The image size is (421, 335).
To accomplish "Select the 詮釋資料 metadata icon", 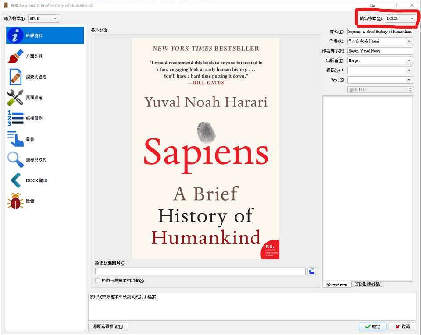I will click(x=16, y=35).
